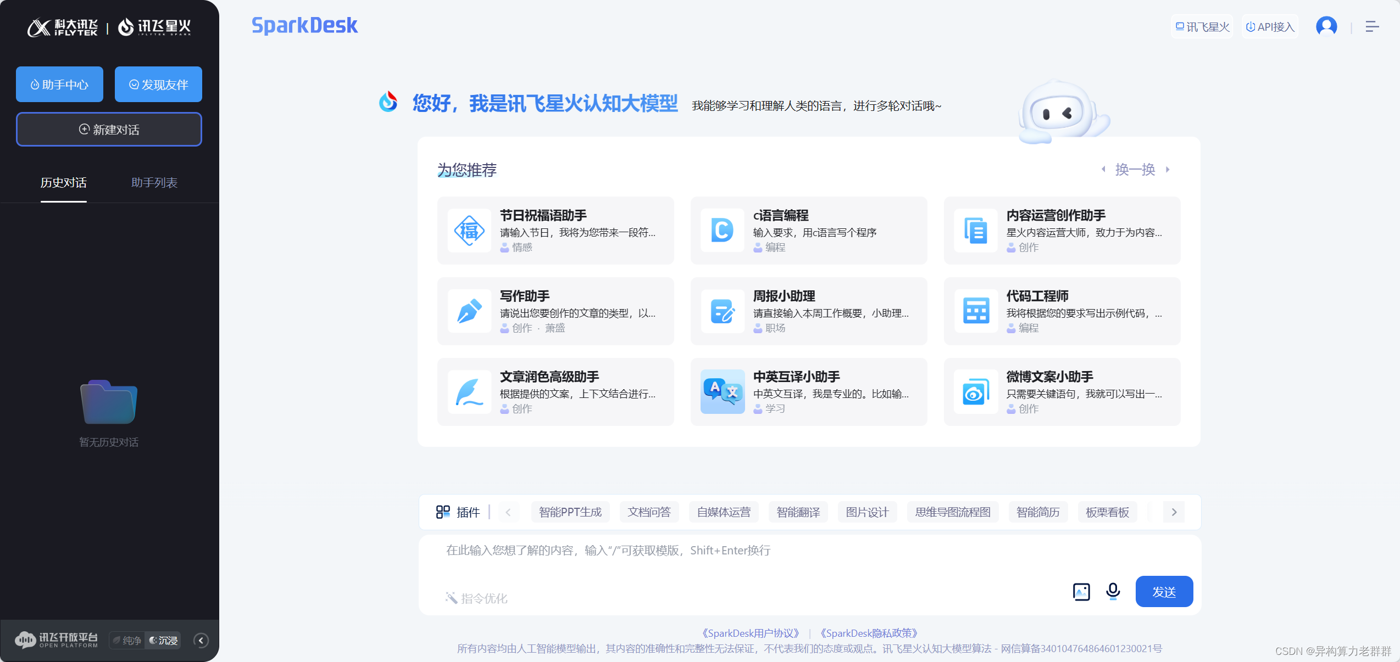Click the 讯飞开放平台 logo

[56, 640]
